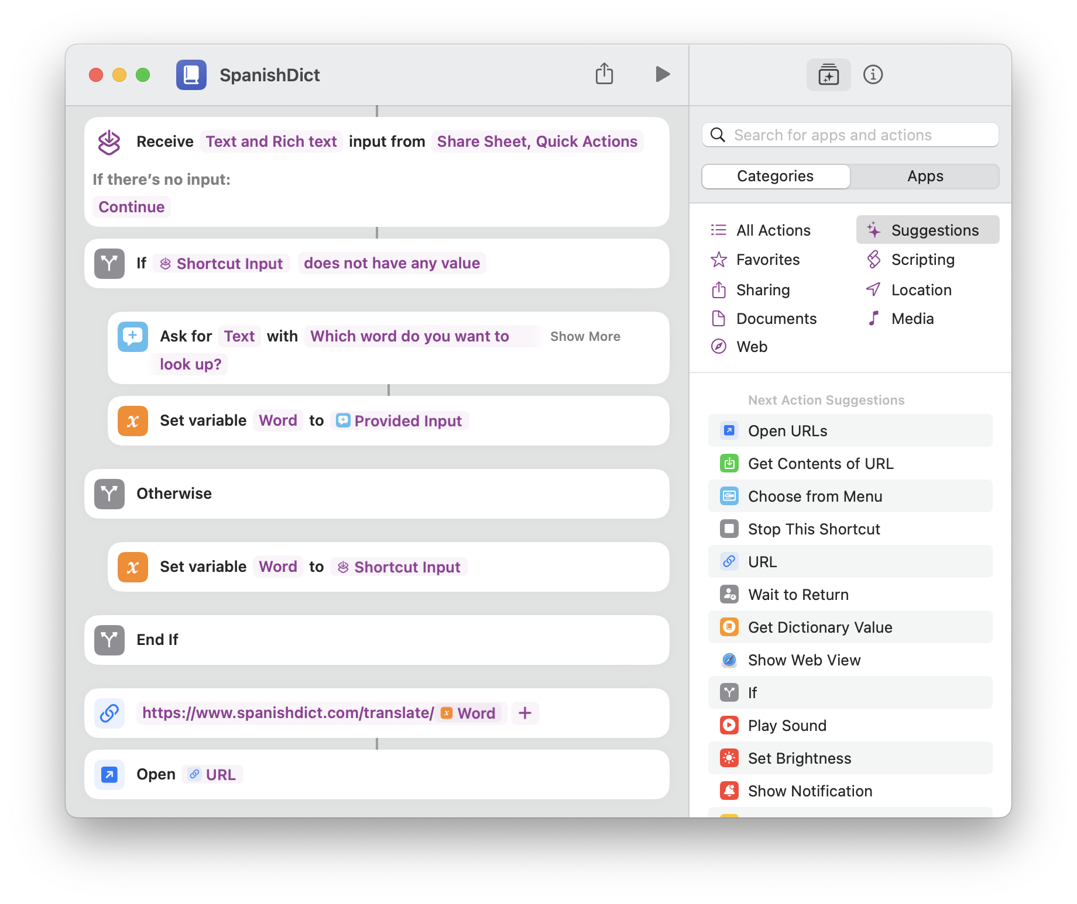Select Web category
The height and width of the screenshot is (904, 1077).
(739, 347)
